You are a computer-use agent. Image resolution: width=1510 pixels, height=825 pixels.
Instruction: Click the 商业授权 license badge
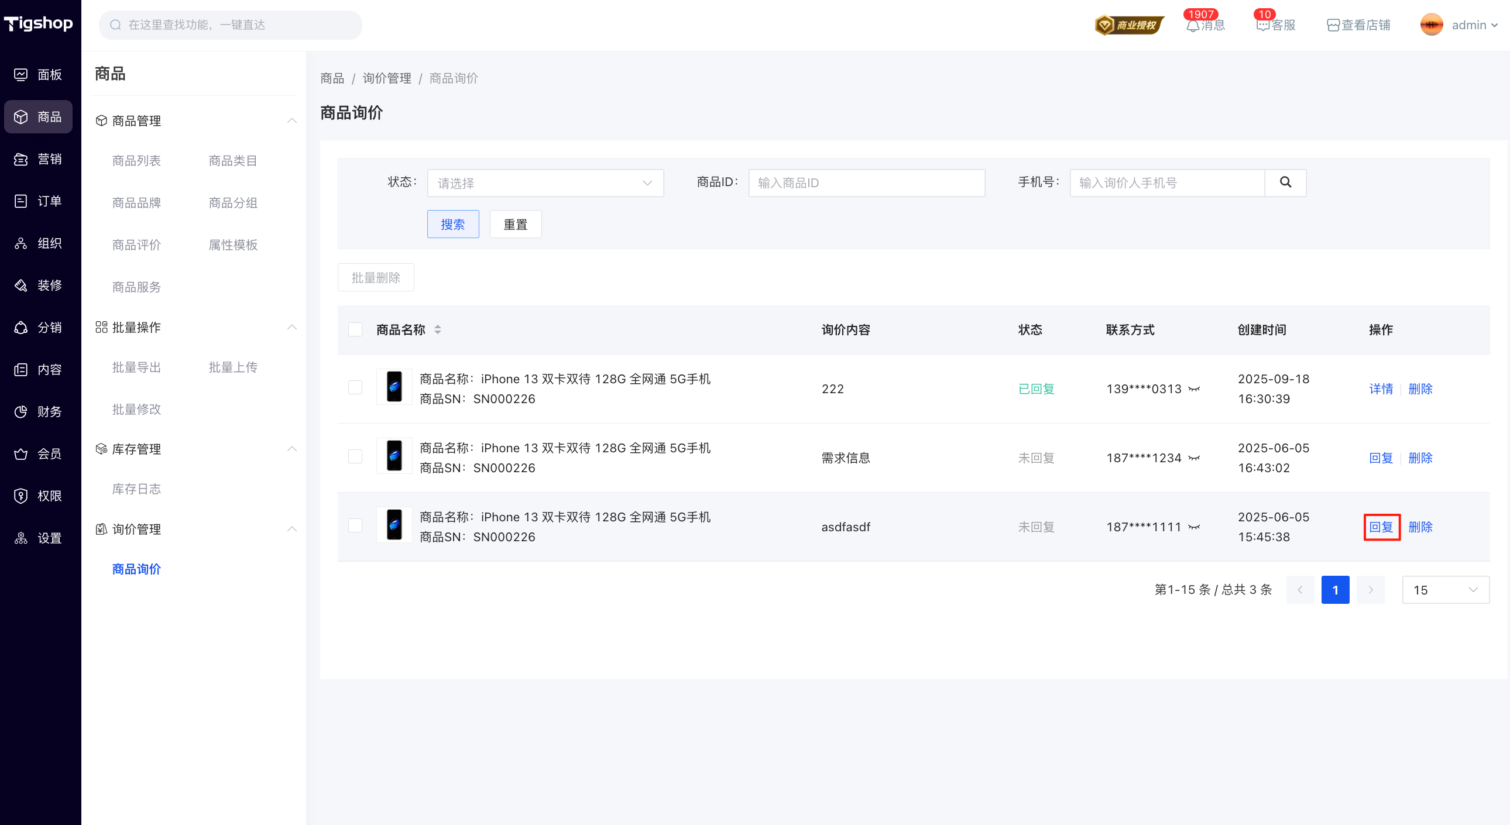pos(1128,25)
